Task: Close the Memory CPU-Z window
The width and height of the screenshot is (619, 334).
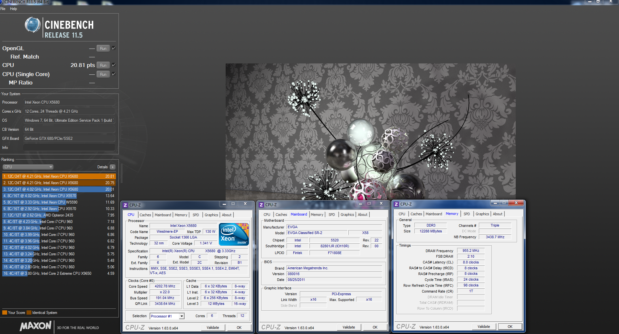Action: [x=516, y=203]
